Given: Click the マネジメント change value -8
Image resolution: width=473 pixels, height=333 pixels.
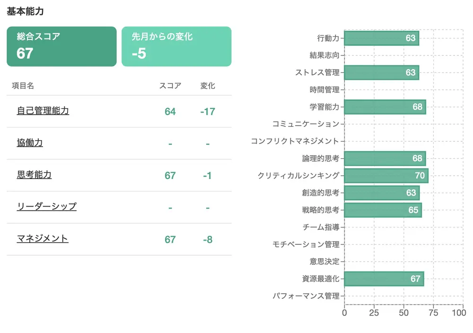Looking at the screenshot, I should coord(208,240).
